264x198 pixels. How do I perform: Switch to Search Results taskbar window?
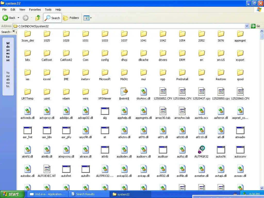[89, 194]
